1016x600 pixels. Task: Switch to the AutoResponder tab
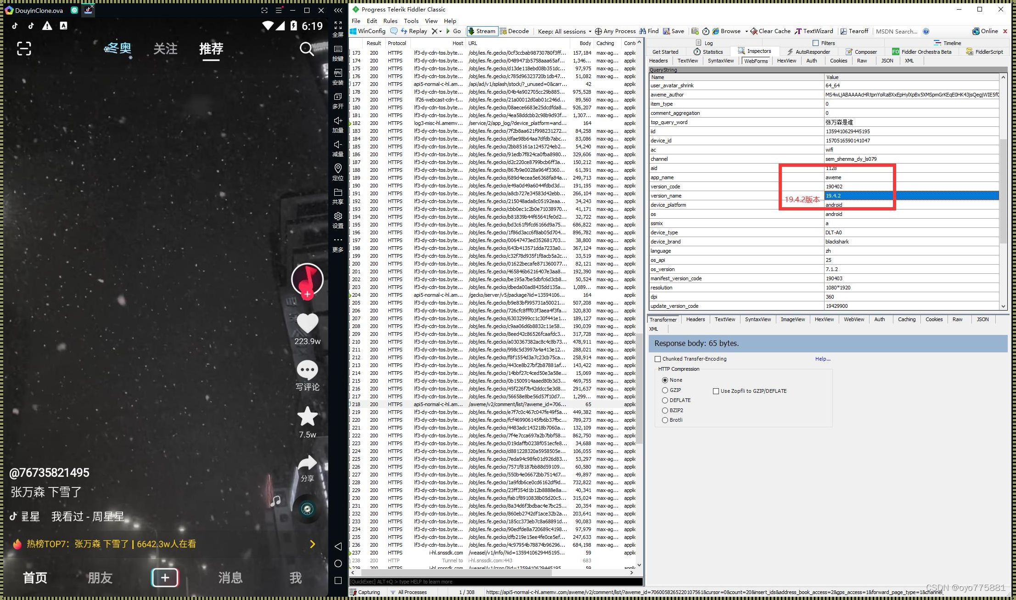808,51
